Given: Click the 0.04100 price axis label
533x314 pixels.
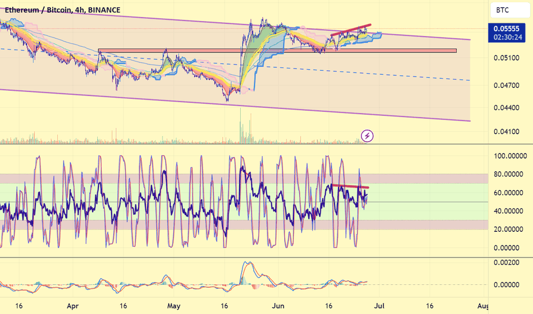Looking at the screenshot, I should 507,132.
